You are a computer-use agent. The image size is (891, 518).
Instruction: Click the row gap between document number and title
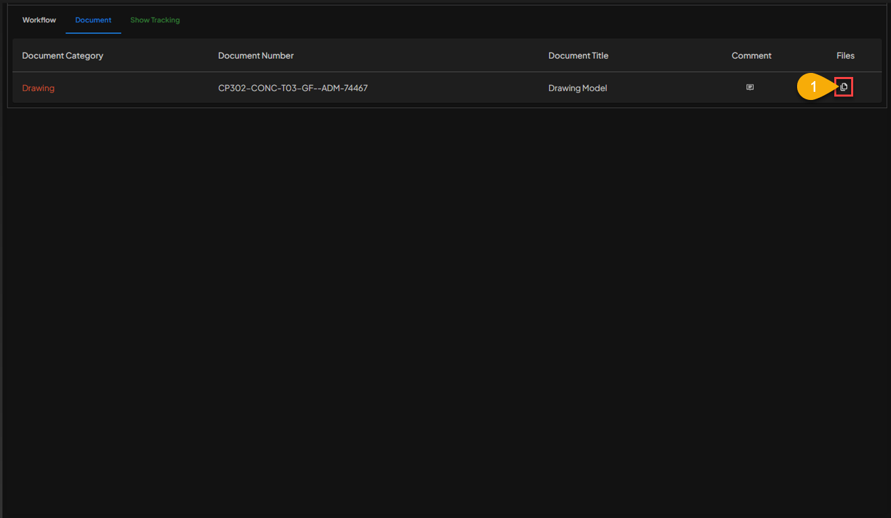[459, 88]
